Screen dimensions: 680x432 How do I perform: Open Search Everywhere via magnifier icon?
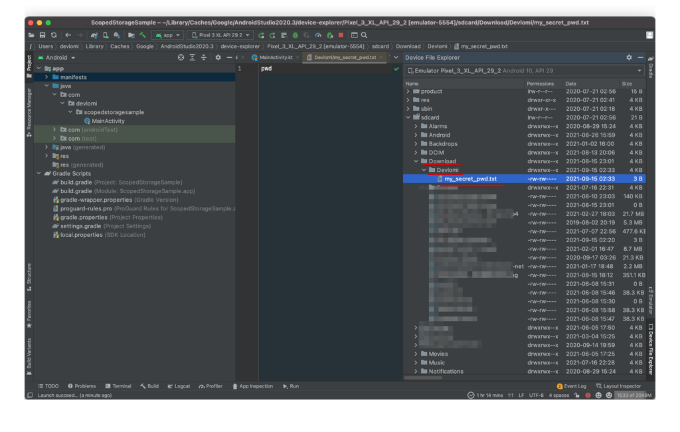point(365,35)
